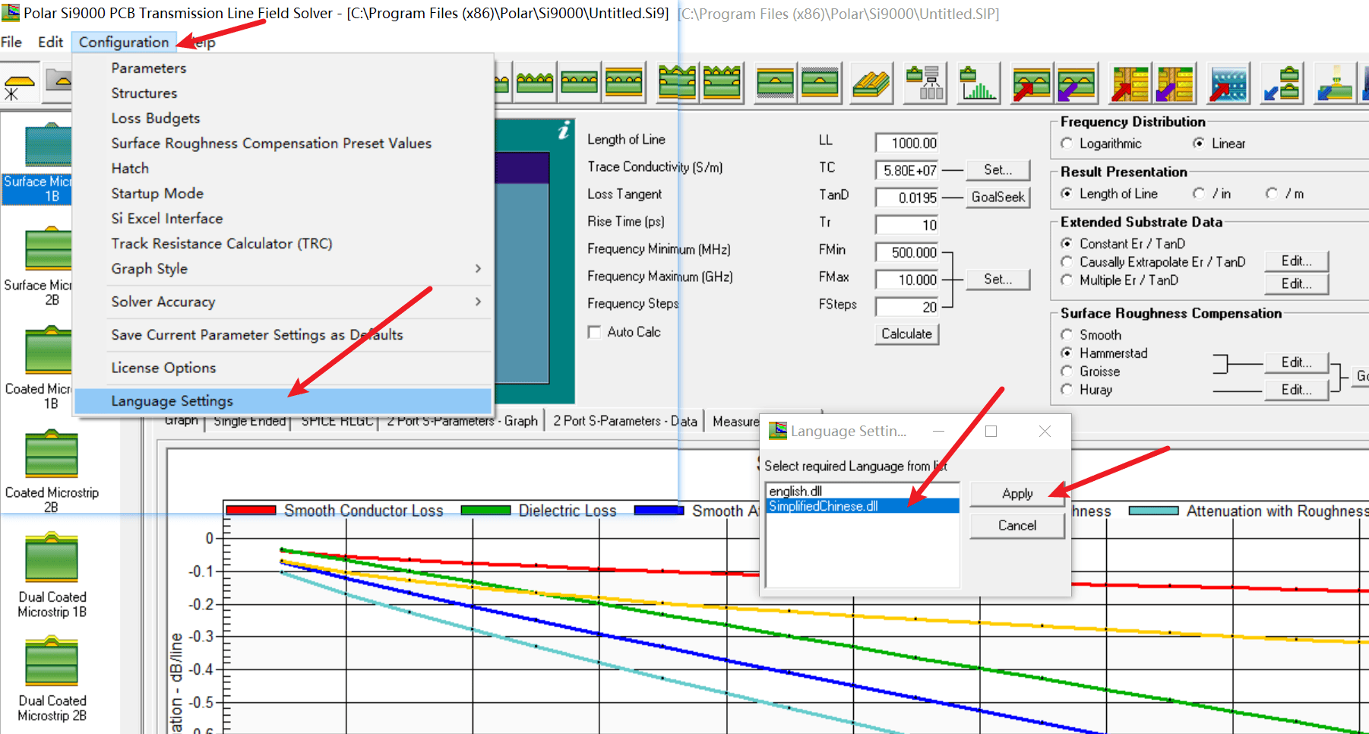Open the Edit menu
The width and height of the screenshot is (1369, 734).
pos(50,42)
